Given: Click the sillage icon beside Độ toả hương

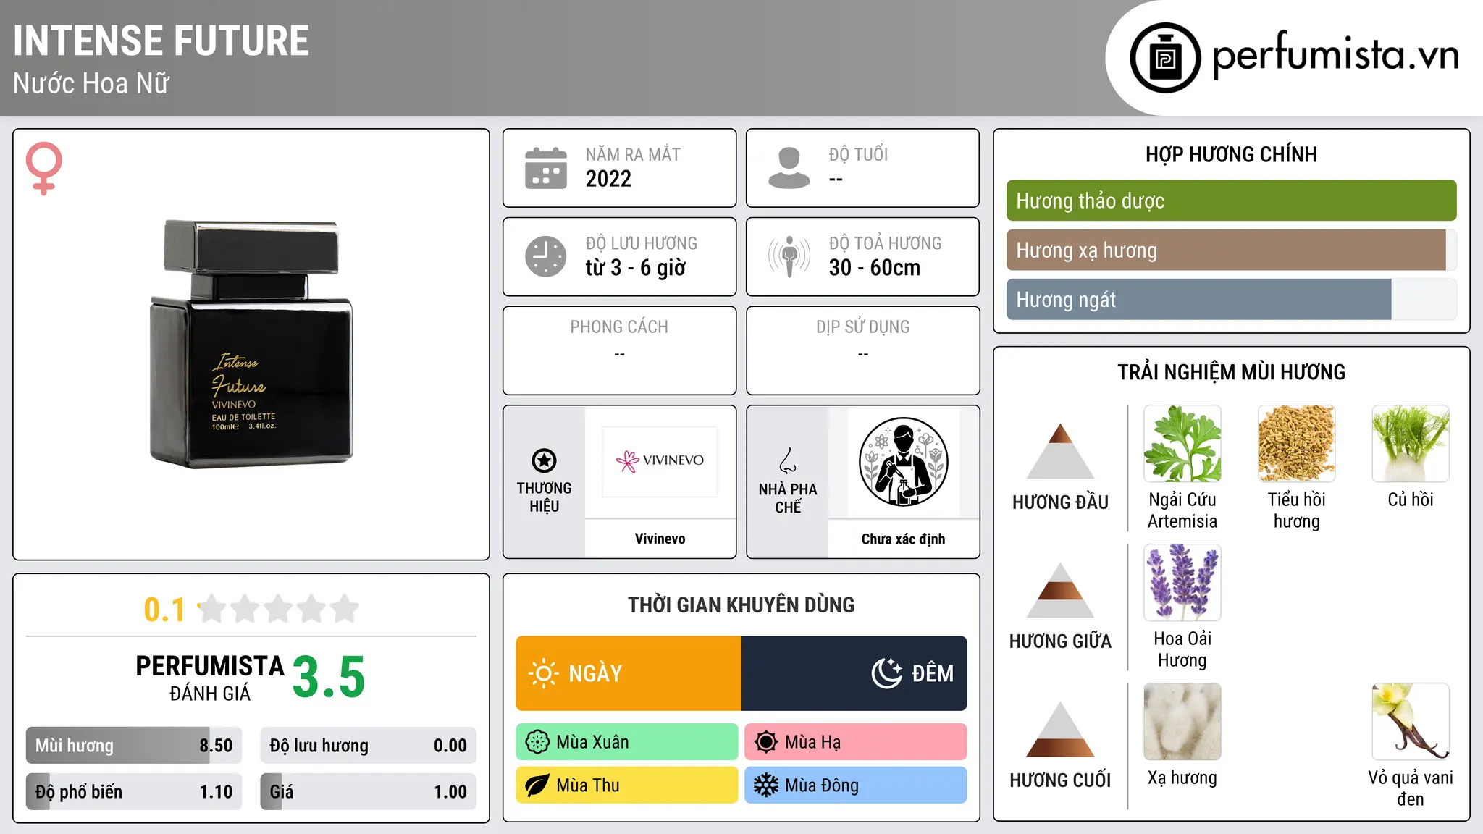Looking at the screenshot, I should click(789, 256).
